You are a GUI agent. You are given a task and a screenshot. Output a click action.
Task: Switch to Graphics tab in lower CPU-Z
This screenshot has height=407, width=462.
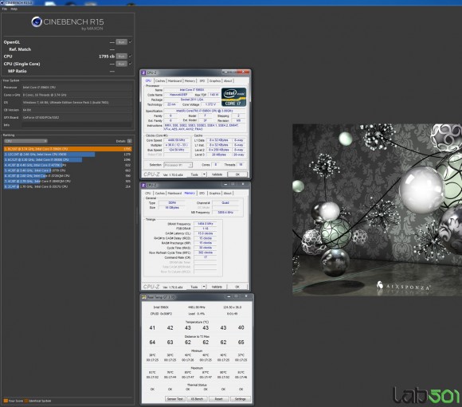coord(215,194)
